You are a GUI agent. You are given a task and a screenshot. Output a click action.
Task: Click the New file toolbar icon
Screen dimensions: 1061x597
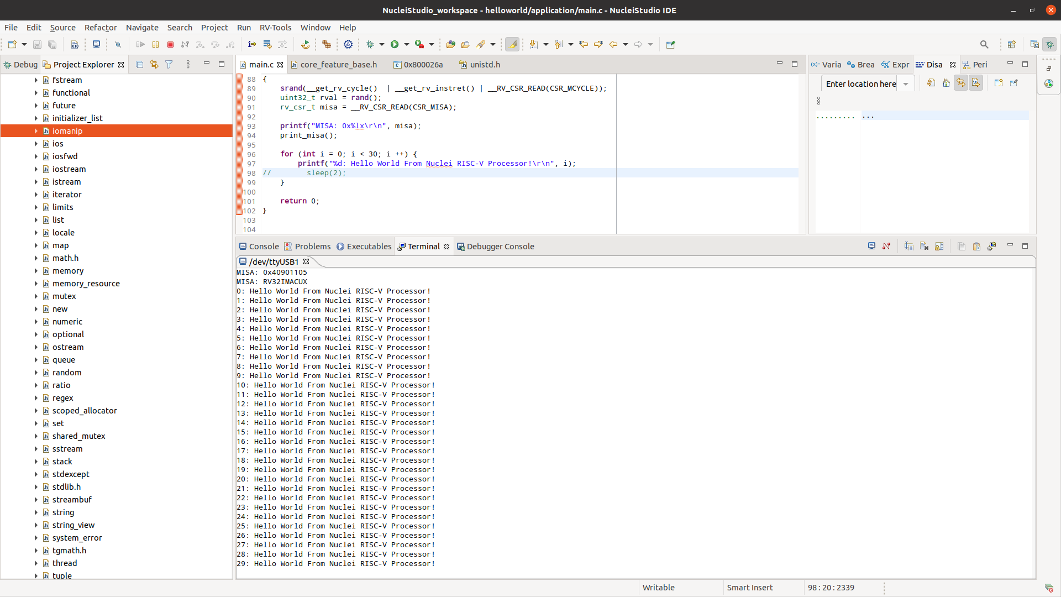[x=12, y=44]
